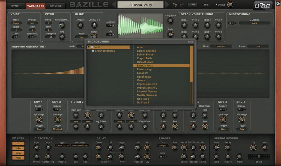Screen dimensions: 281x166
Task: Toggle the ENV 1 Snappy switch
Action: pyautogui.click(x=38, y=109)
